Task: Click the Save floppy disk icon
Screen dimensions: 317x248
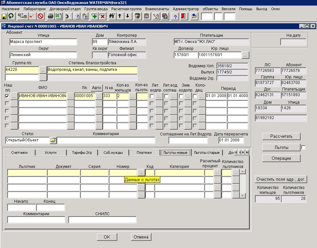Action: point(4,16)
